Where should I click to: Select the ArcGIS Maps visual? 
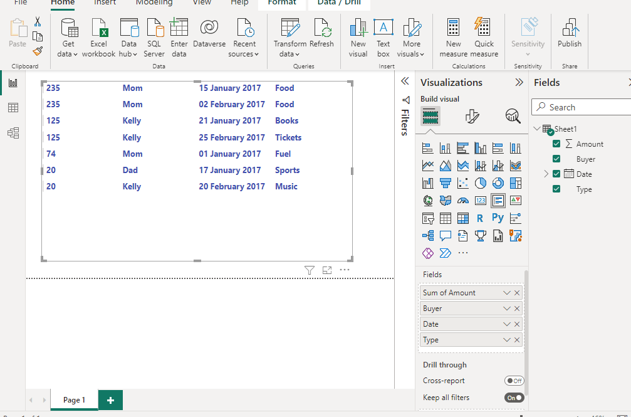pyautogui.click(x=516, y=236)
